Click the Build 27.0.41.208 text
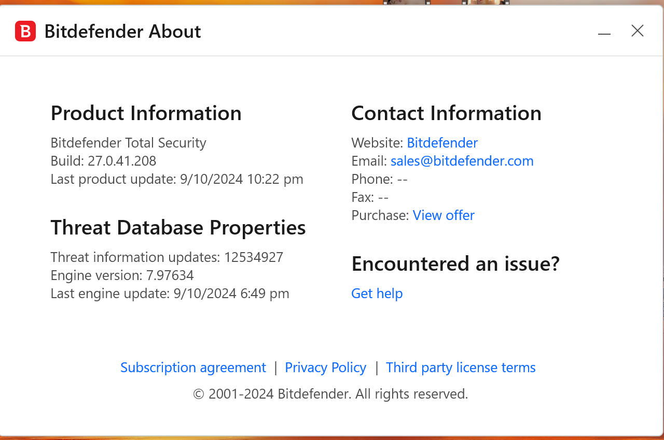The width and height of the screenshot is (664, 440). [x=103, y=161]
